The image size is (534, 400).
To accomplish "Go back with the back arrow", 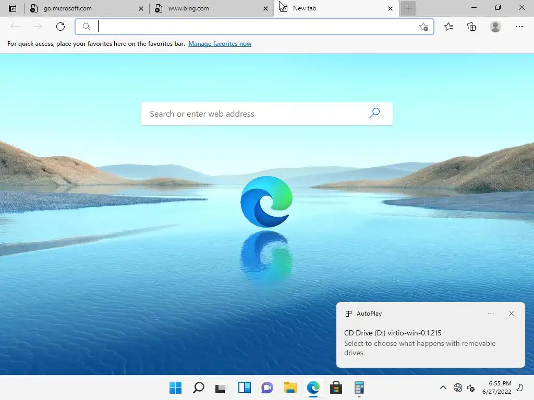I will [15, 27].
